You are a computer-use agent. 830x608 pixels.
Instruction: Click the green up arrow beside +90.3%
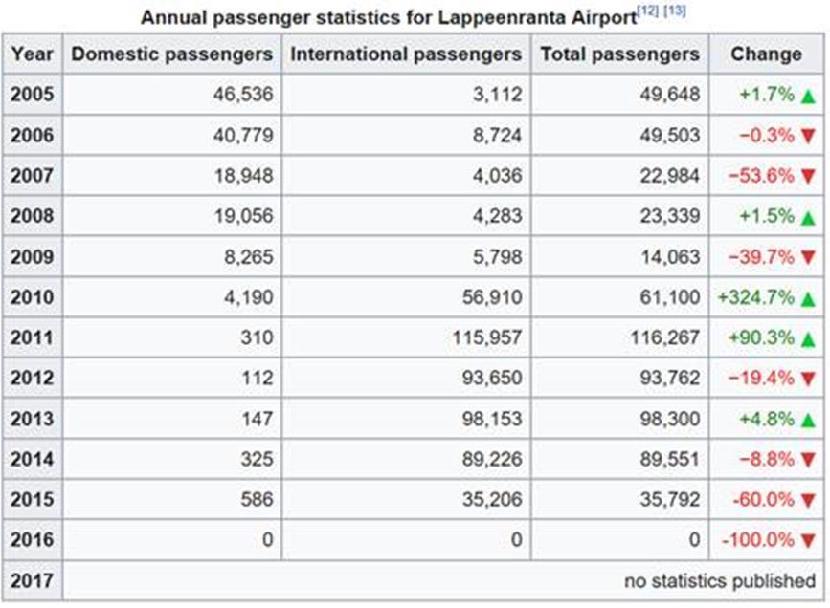click(808, 339)
